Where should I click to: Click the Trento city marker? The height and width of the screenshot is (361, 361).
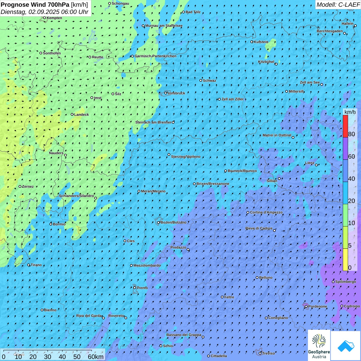point(135,288)
